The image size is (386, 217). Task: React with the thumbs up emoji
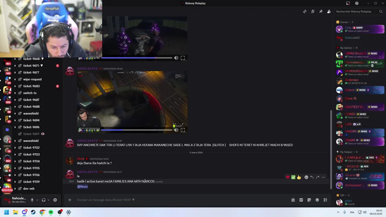click(x=299, y=177)
